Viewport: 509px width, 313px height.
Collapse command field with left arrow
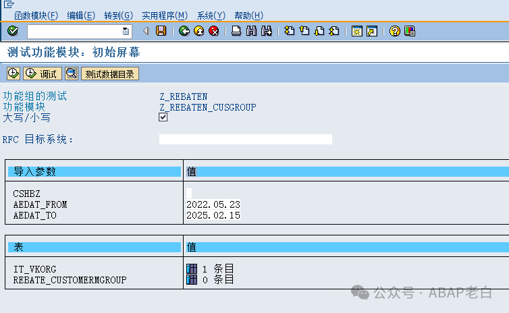point(146,31)
